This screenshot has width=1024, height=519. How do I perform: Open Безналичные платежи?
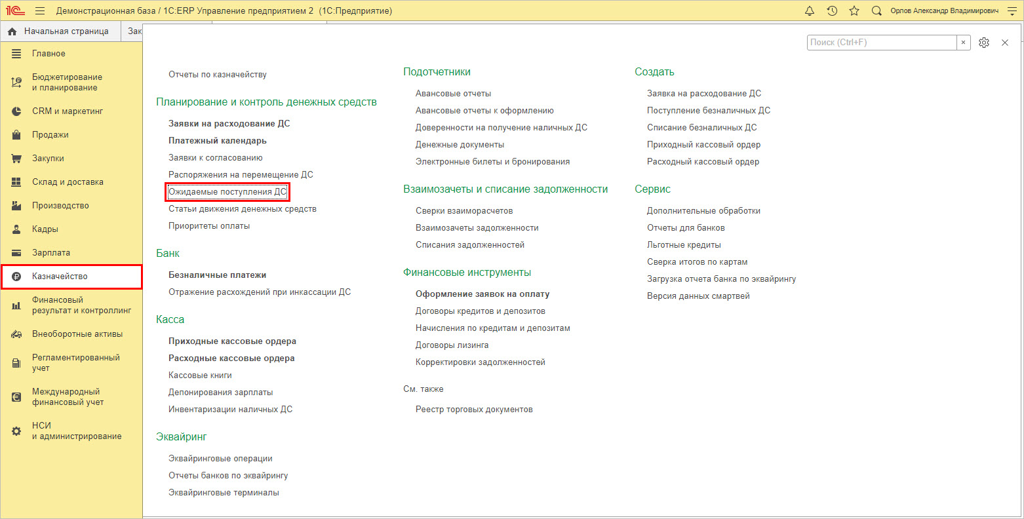pos(218,275)
